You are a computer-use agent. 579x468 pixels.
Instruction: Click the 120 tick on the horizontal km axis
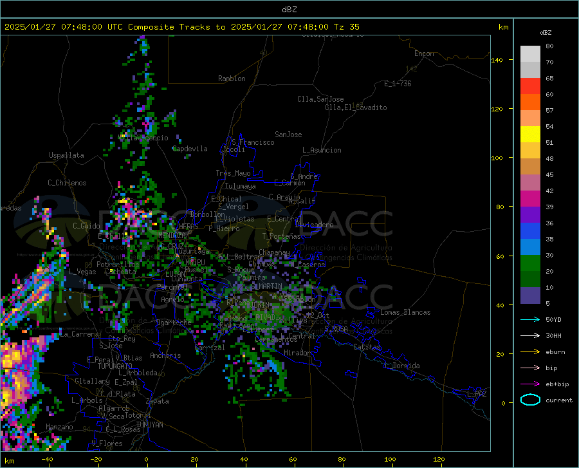[439, 459]
